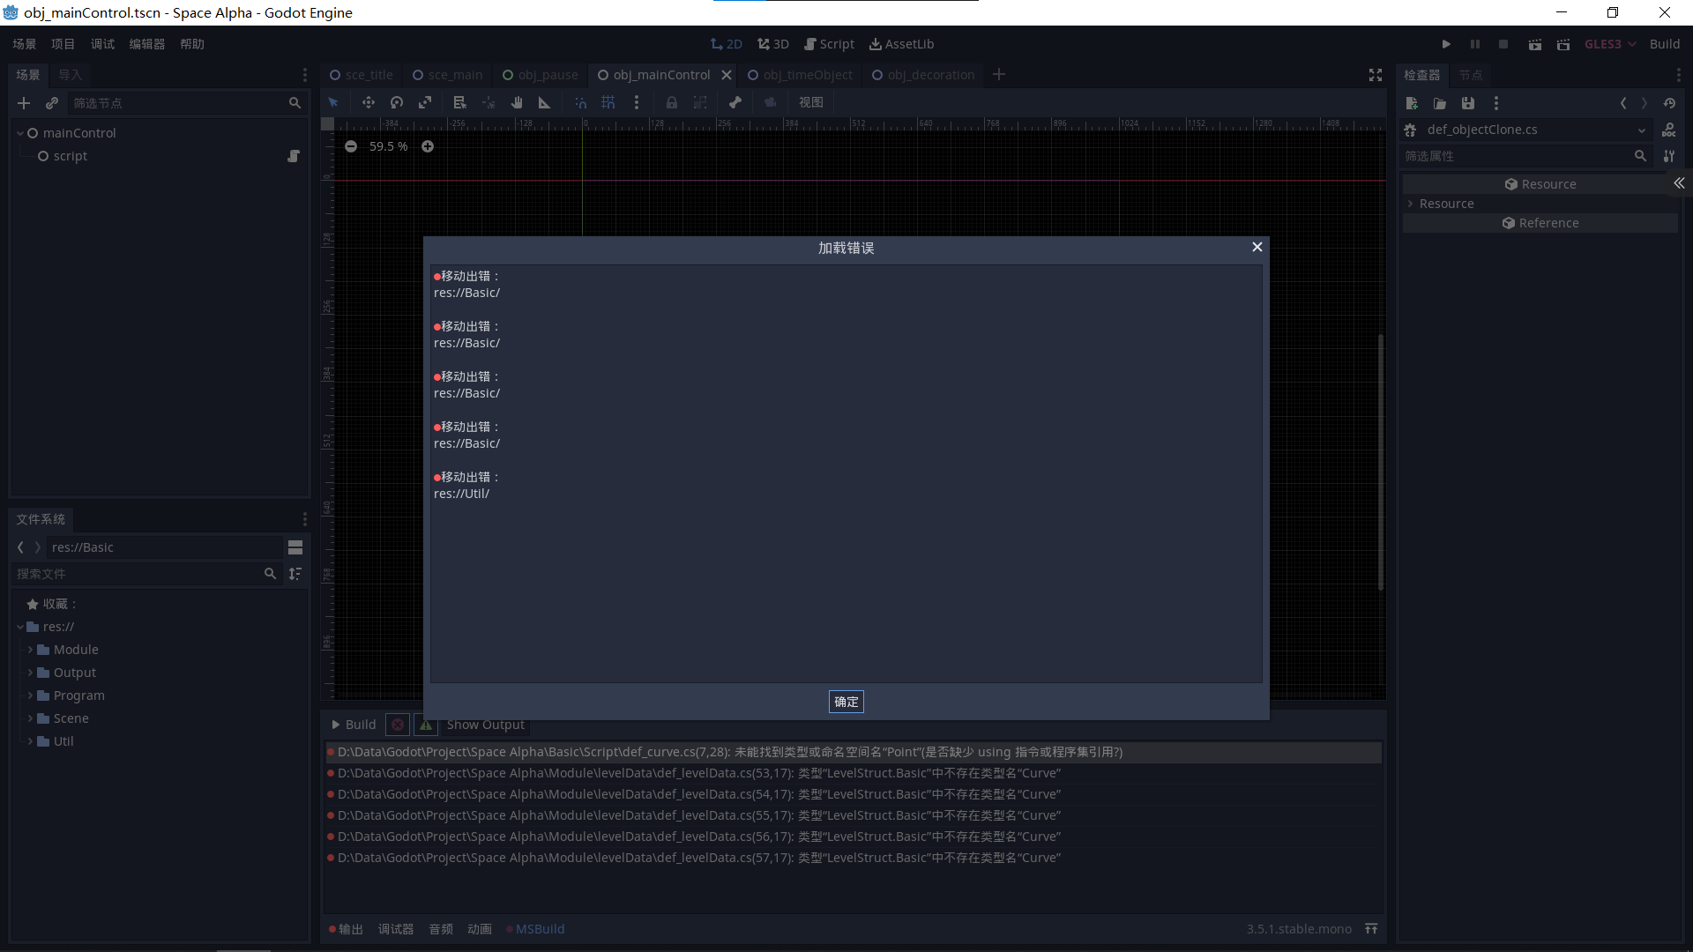
Task: Switch to Pan mode
Action: pos(517,102)
